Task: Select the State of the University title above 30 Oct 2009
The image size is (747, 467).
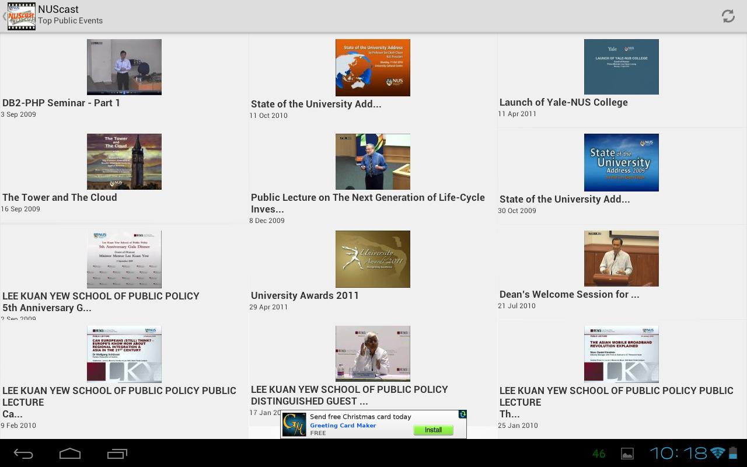Action: pos(564,199)
